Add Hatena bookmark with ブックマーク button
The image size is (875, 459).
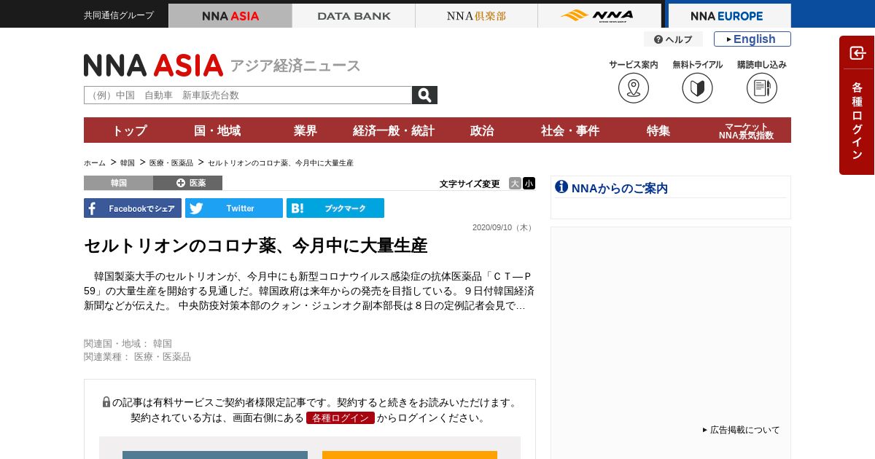(335, 208)
